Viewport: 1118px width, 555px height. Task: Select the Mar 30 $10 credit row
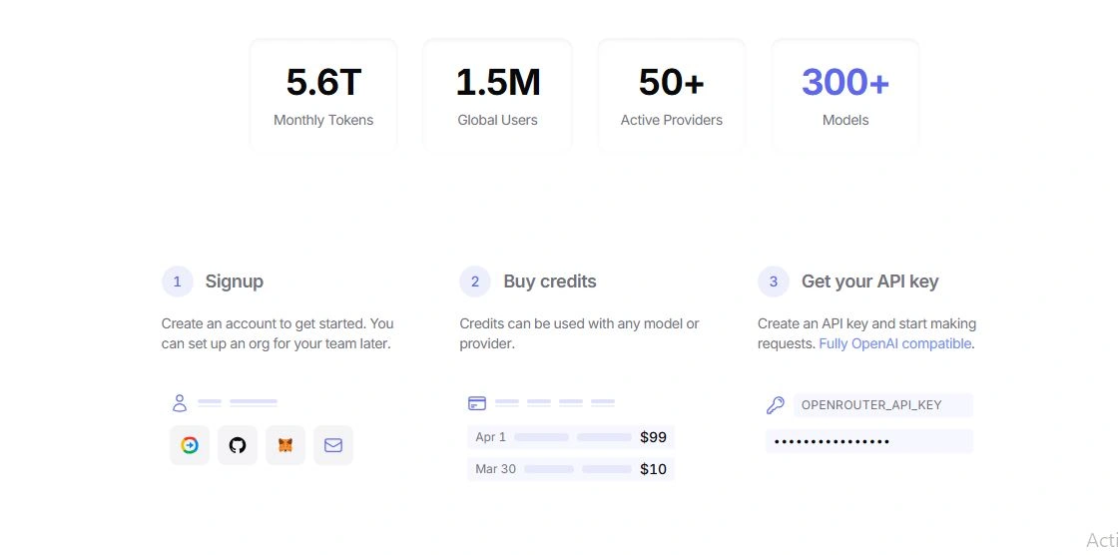click(570, 469)
